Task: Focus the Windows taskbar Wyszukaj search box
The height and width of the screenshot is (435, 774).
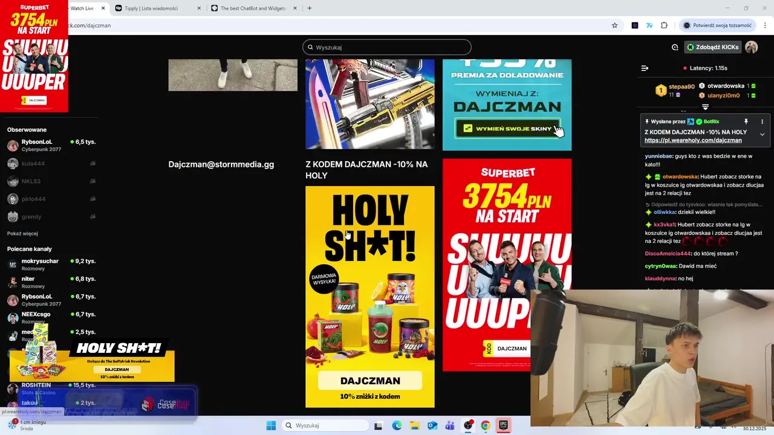Action: [325, 425]
